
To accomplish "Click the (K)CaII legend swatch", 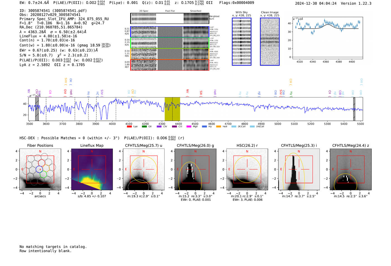I will (234, 126).
